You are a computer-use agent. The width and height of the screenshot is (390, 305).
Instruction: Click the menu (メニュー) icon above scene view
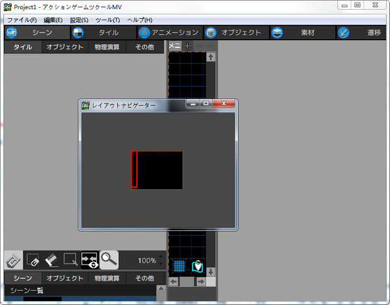tap(175, 46)
